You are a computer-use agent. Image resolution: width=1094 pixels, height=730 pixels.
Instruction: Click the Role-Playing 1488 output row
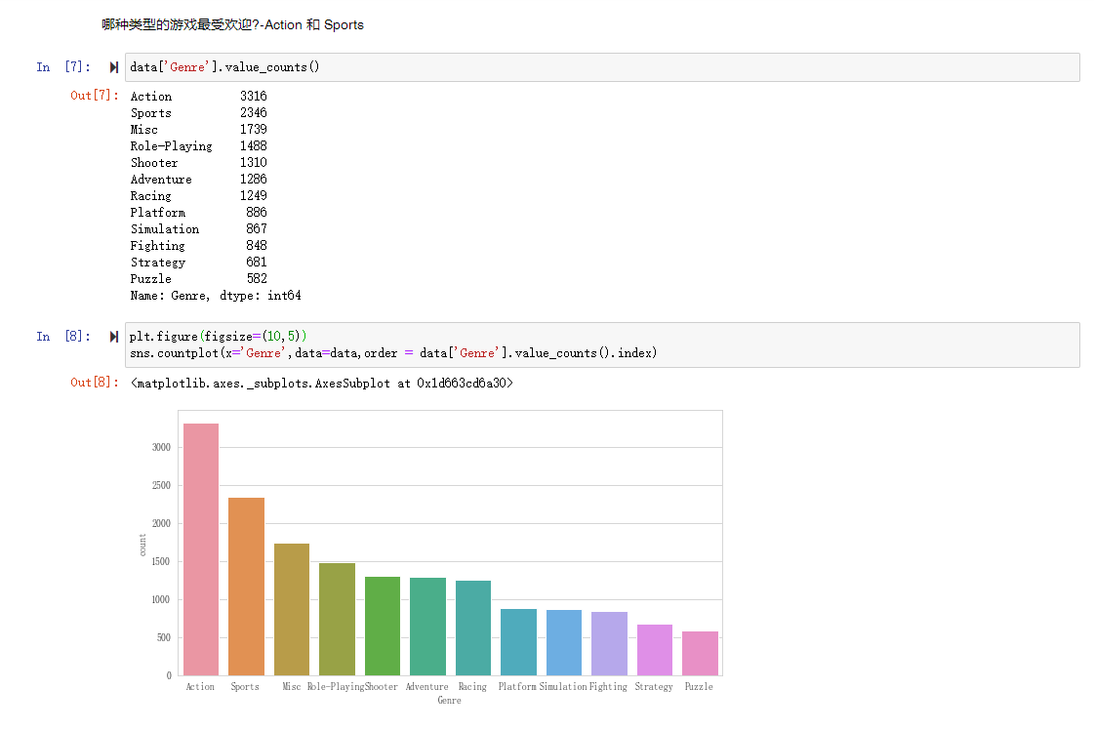(198, 146)
